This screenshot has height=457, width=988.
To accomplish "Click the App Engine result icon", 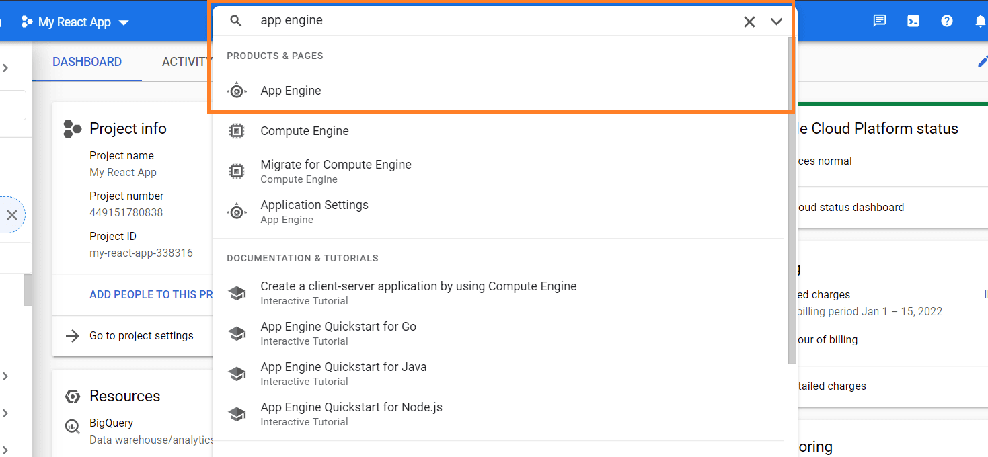I will (237, 91).
